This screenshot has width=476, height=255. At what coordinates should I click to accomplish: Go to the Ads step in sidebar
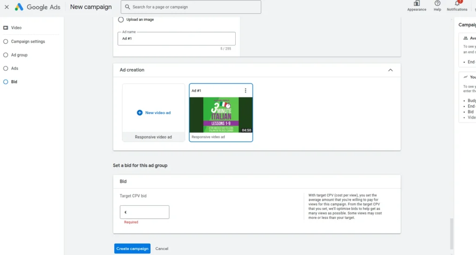[14, 68]
